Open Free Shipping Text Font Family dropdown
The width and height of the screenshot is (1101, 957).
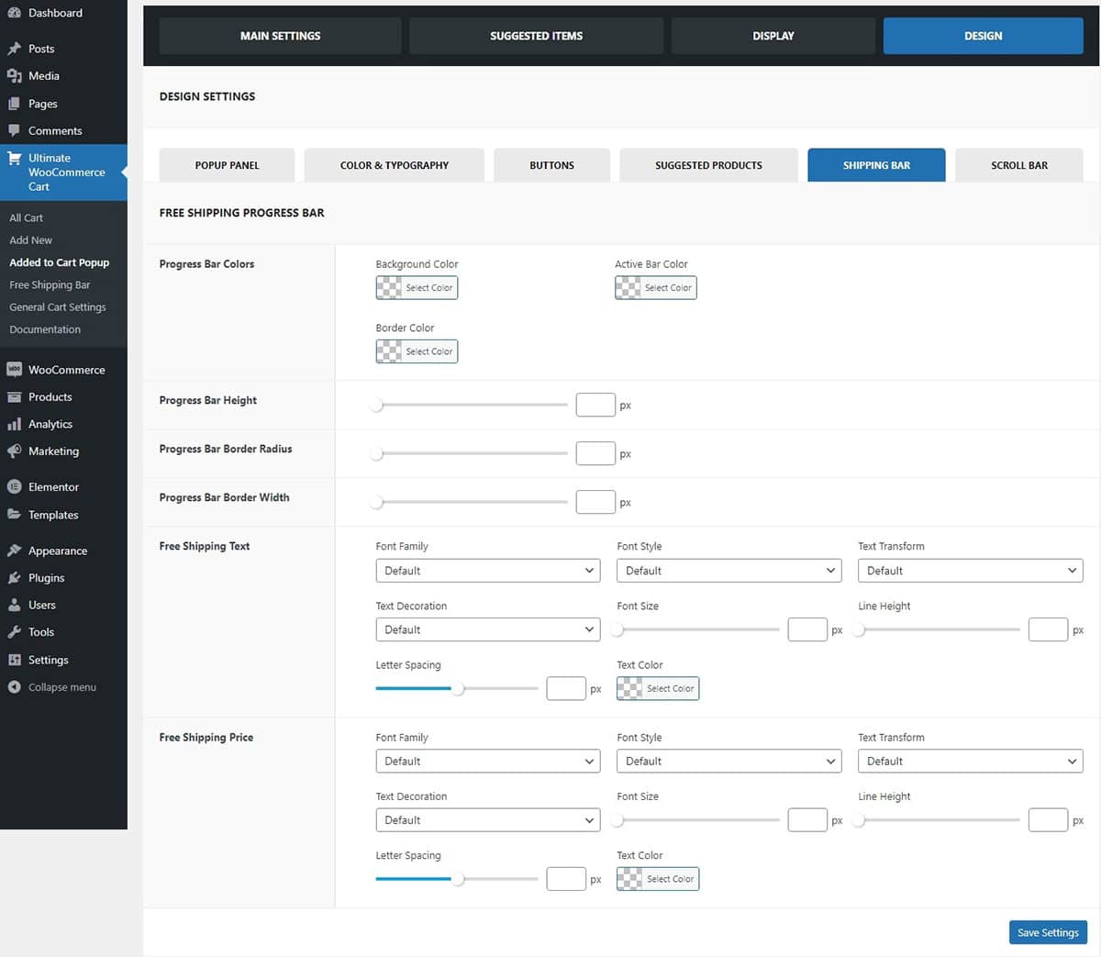pos(488,571)
